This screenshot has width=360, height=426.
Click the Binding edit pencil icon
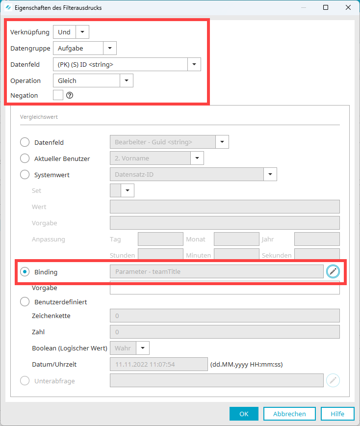[x=333, y=271]
